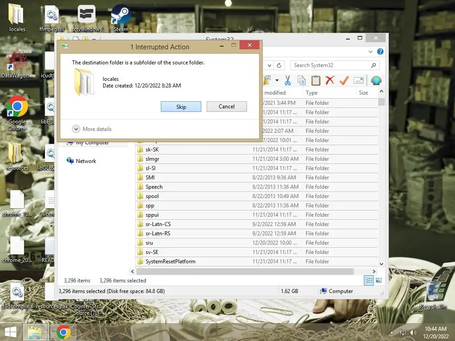The image size is (455, 341).
Task: Click the vertical scrollbar down arrow
Action: pyautogui.click(x=381, y=264)
